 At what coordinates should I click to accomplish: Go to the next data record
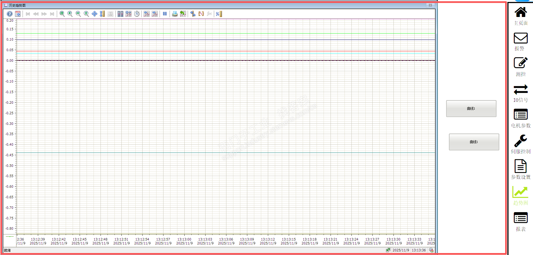tap(44, 14)
